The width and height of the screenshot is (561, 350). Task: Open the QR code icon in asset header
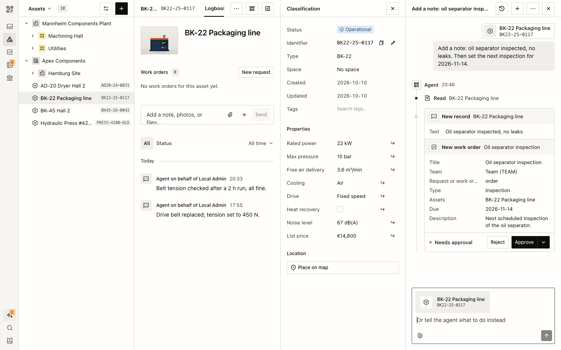pos(252,9)
